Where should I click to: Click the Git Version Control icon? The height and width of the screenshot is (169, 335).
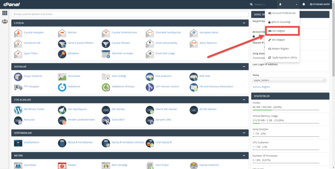150,87
